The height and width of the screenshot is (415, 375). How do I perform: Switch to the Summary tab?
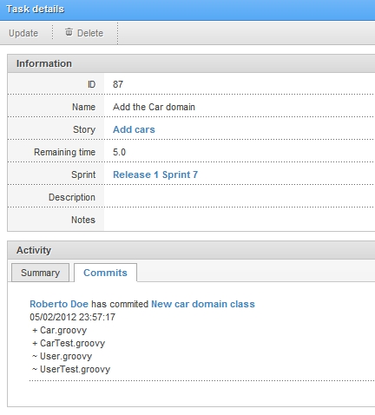pyautogui.click(x=40, y=273)
